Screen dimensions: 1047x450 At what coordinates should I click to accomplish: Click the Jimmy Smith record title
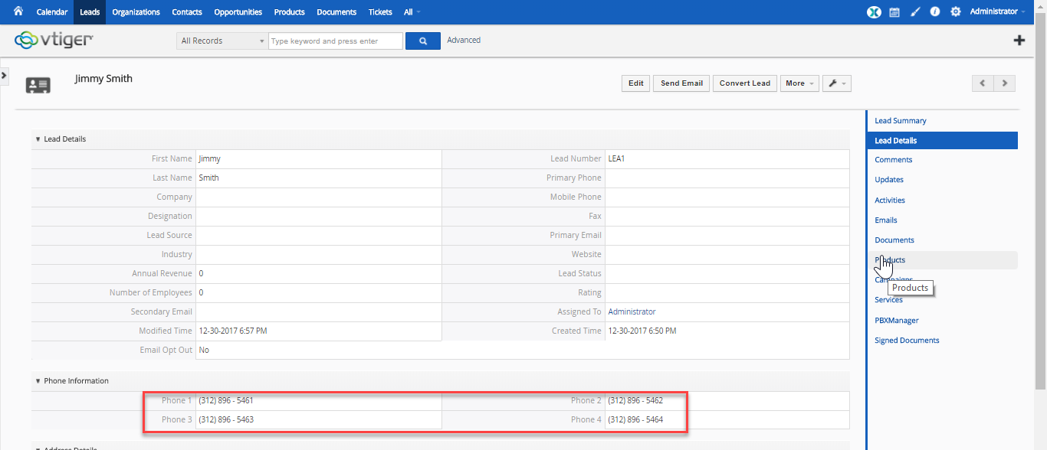[x=103, y=79]
